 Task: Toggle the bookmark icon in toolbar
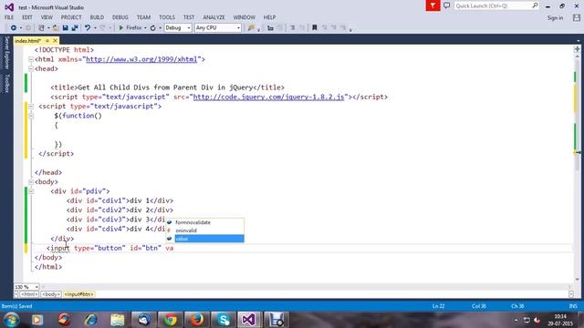pyautogui.click(x=315, y=28)
